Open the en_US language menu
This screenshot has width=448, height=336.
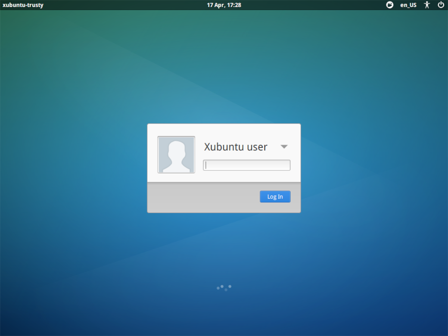(408, 5)
